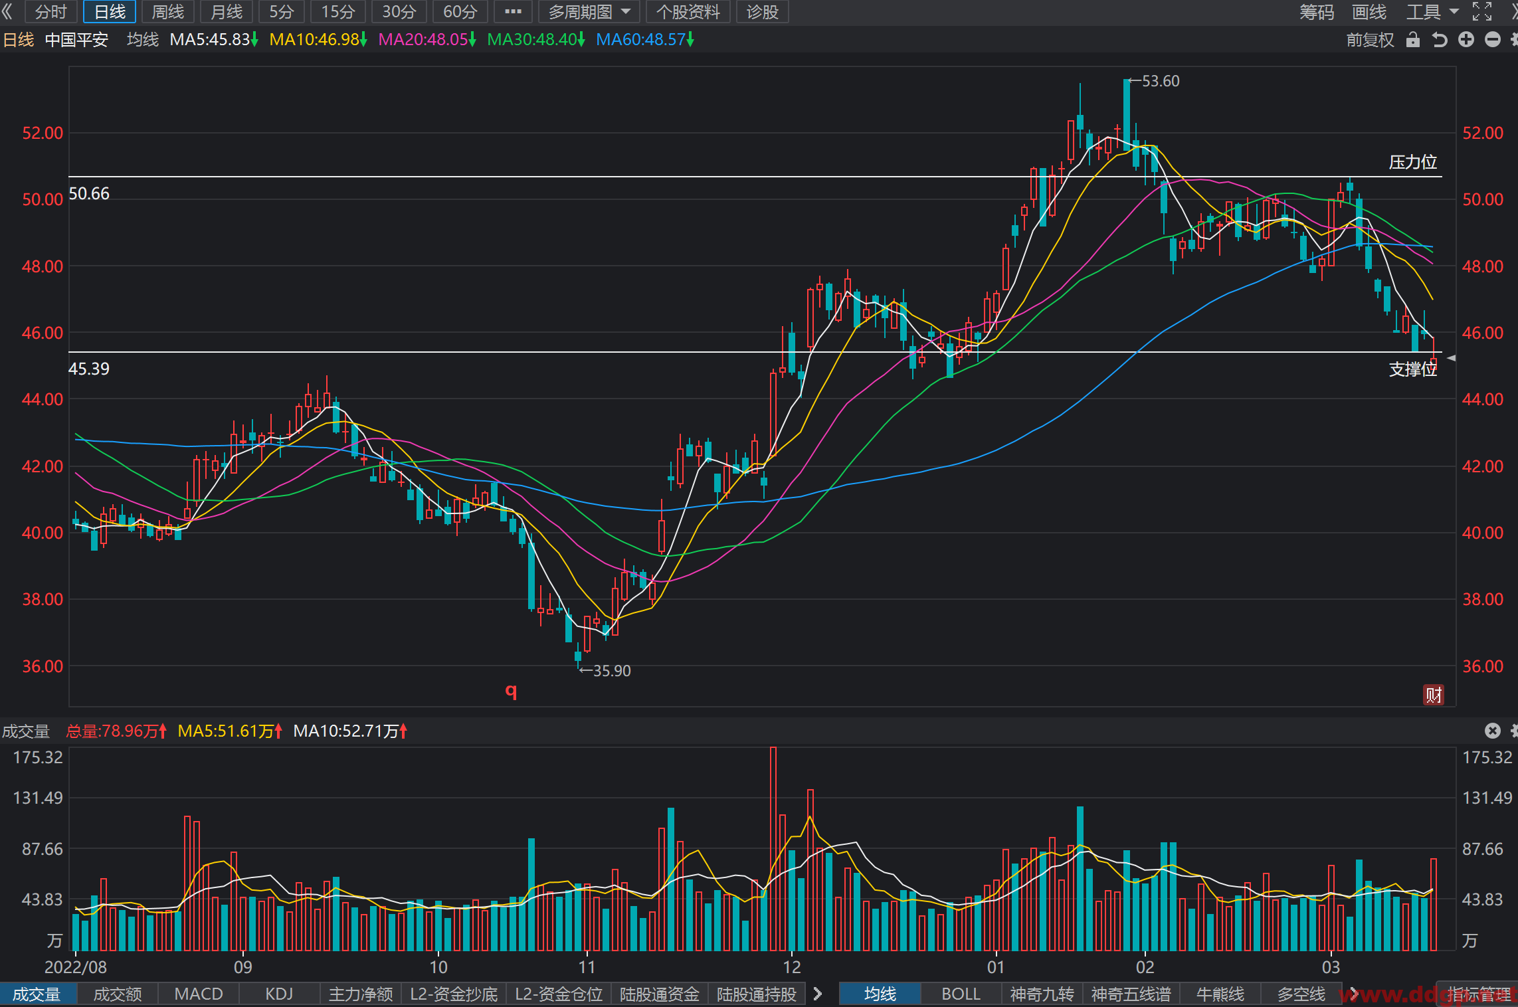Open 个股资料 stock info
Screen dimensions: 1518x1007
688,11
